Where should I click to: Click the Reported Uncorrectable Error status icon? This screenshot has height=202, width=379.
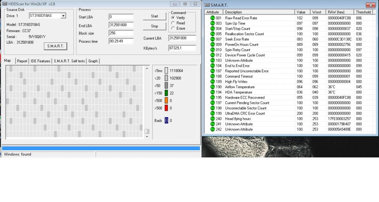(212, 71)
